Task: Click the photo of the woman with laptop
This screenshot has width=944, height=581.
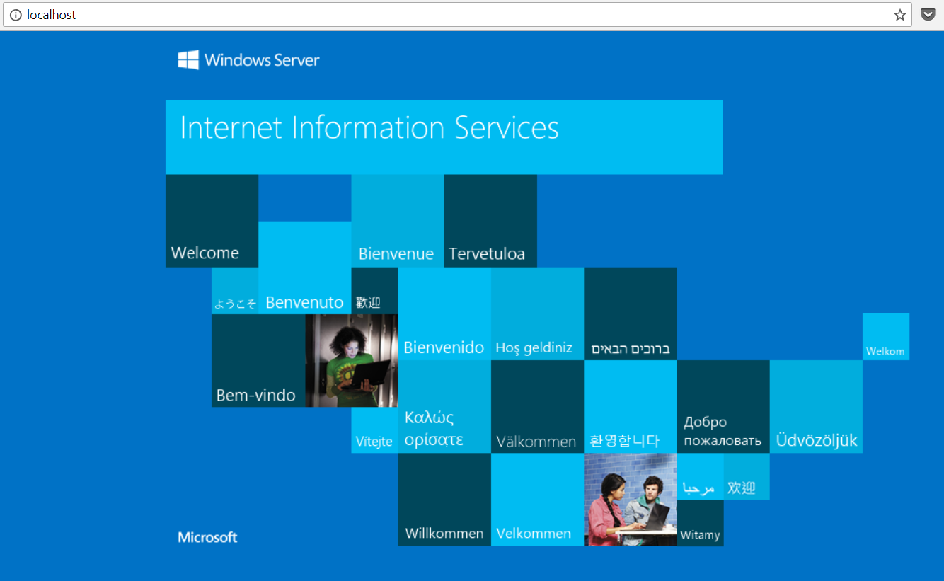Action: [352, 361]
